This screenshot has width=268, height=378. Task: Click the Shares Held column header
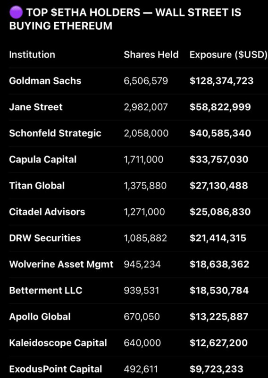151,55
